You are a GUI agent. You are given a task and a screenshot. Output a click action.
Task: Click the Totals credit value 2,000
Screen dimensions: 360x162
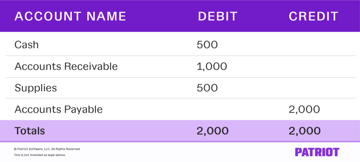[304, 131]
